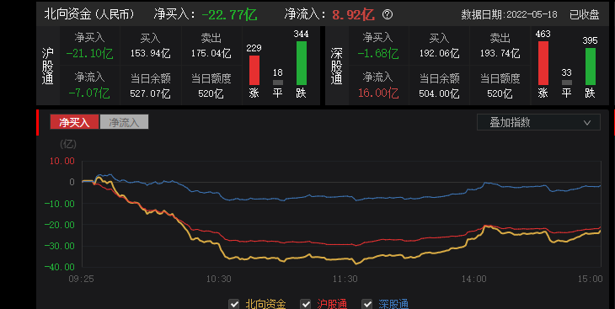Open the 叠加指数 dropdown

click(538, 122)
